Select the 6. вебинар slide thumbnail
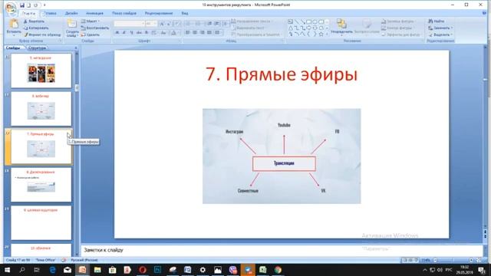491x276 pixels. pos(41,109)
